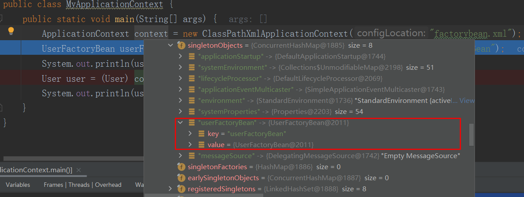Close the MyApplicationContext.main() debug tab
Viewport: 524px width, 197px height.
click(79, 170)
